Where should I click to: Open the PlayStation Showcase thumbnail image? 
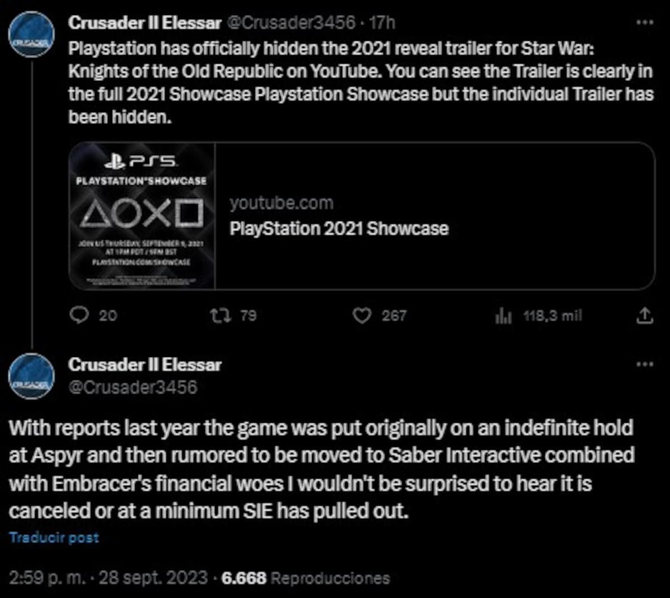142,215
